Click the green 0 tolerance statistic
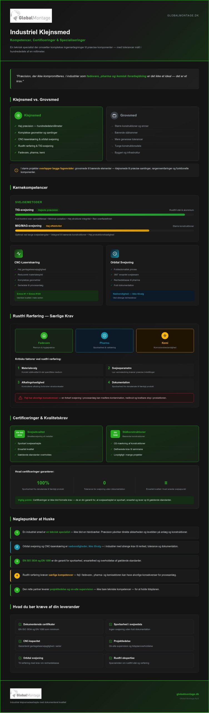The width and height of the screenshot is (209, 713). point(104,483)
